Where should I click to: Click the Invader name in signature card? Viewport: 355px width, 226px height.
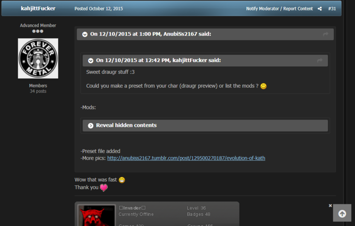[132, 208]
